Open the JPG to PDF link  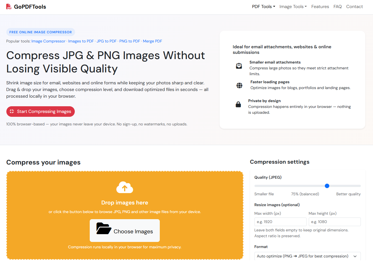point(107,41)
